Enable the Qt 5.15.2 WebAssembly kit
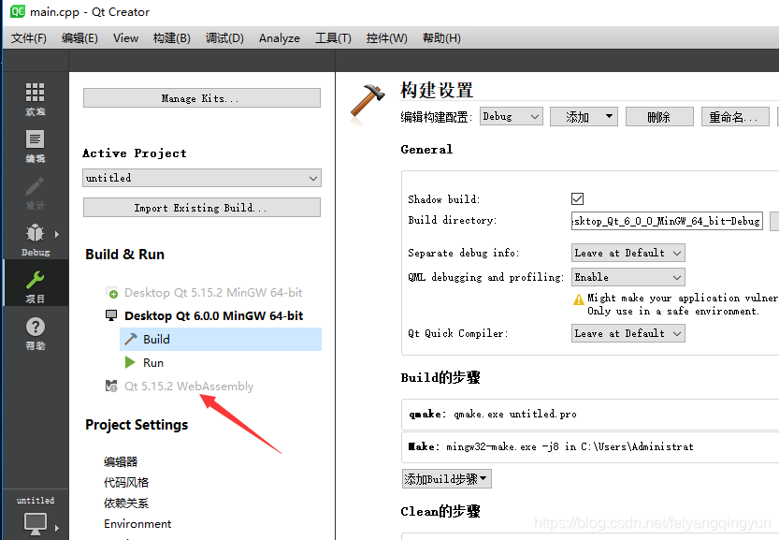The width and height of the screenshot is (779, 540). coord(188,386)
